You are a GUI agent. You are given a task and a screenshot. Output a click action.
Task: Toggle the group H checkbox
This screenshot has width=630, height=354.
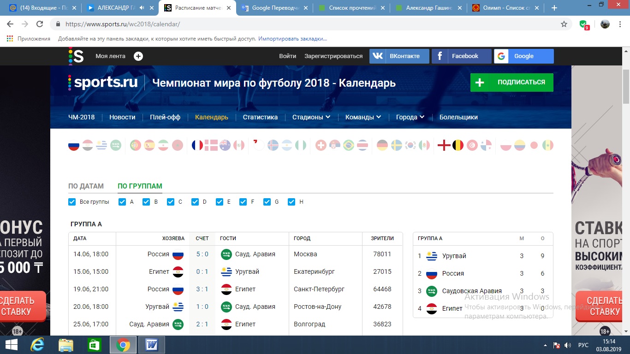point(291,202)
